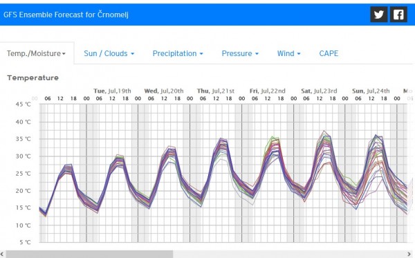Share forecast via Twitter icon
415x258 pixels.
point(379,15)
